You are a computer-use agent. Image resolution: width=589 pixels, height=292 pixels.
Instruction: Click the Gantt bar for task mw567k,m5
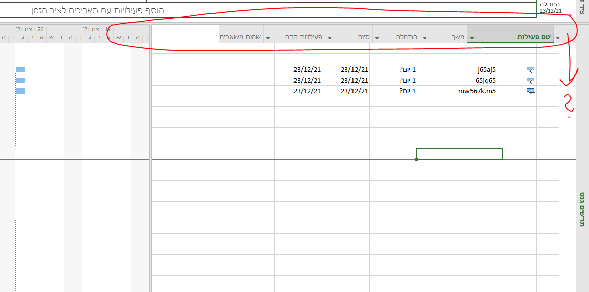20,90
